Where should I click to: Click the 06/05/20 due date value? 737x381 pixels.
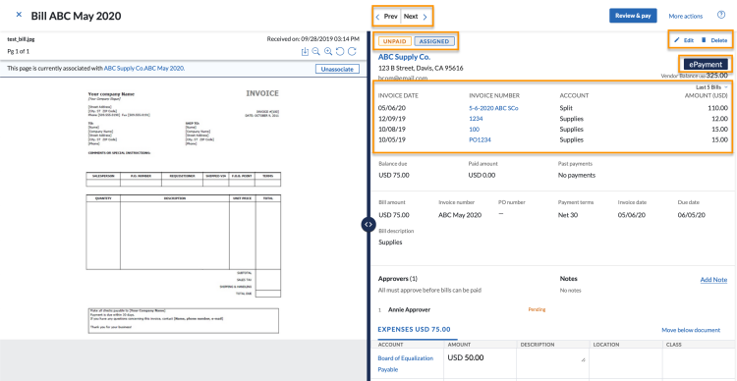click(692, 215)
